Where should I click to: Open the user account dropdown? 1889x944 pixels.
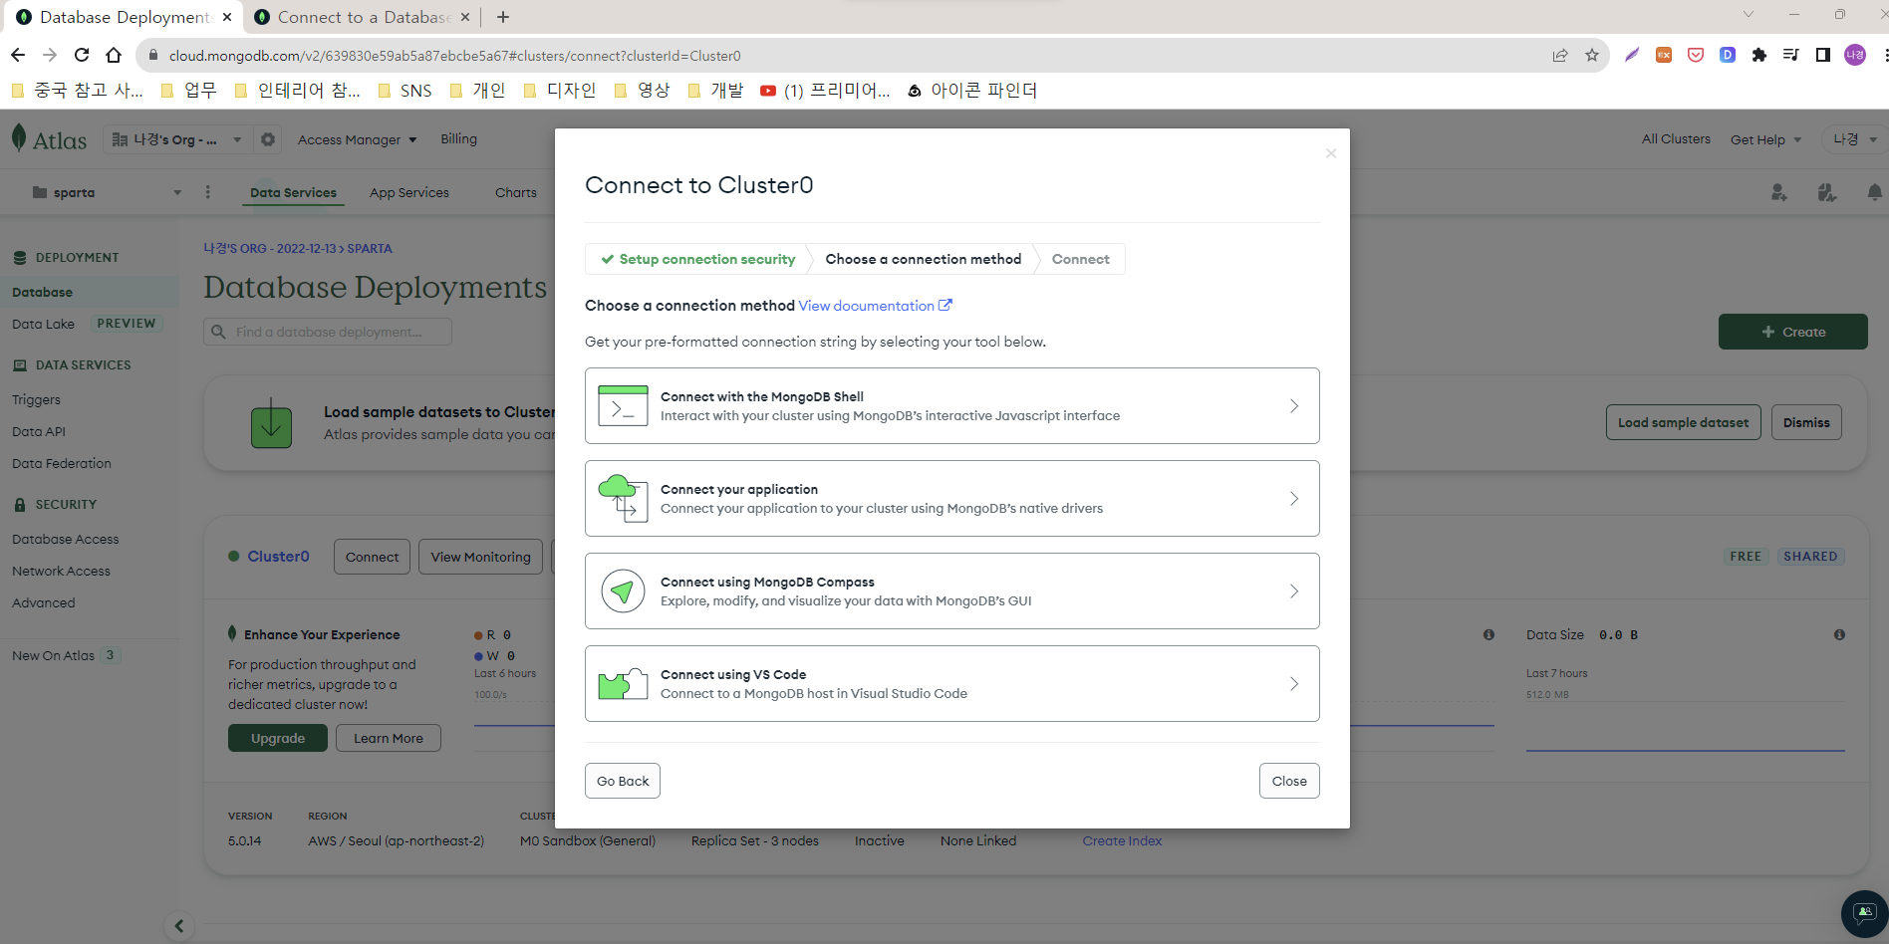(1854, 139)
